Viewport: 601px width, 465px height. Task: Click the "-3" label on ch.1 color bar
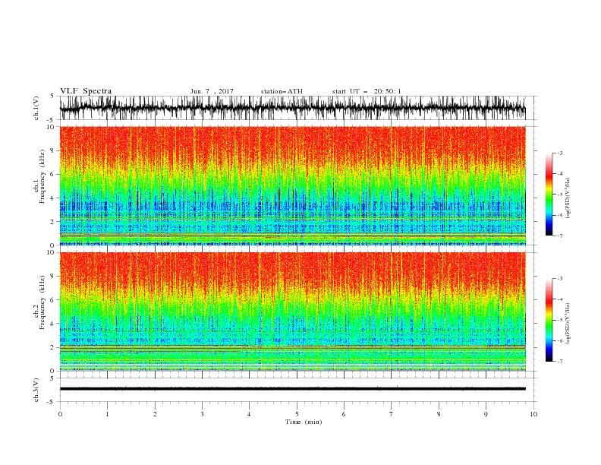[x=560, y=153]
